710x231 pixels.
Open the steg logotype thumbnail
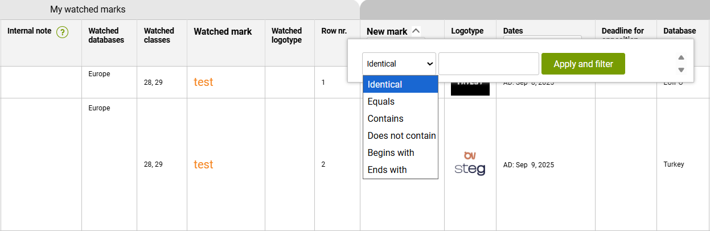470,164
